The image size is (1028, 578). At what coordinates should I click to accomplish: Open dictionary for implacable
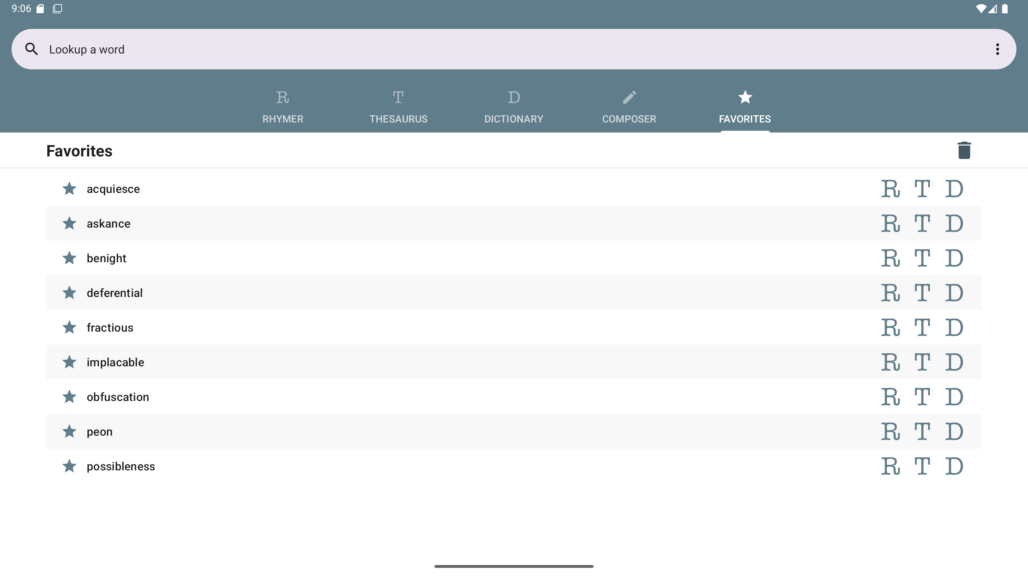954,362
